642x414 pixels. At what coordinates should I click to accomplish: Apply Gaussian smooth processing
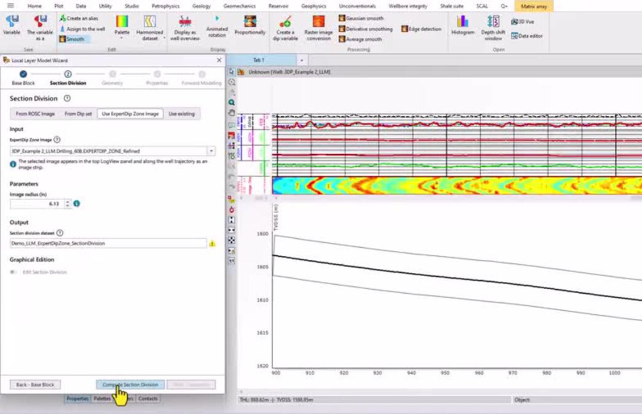click(365, 19)
